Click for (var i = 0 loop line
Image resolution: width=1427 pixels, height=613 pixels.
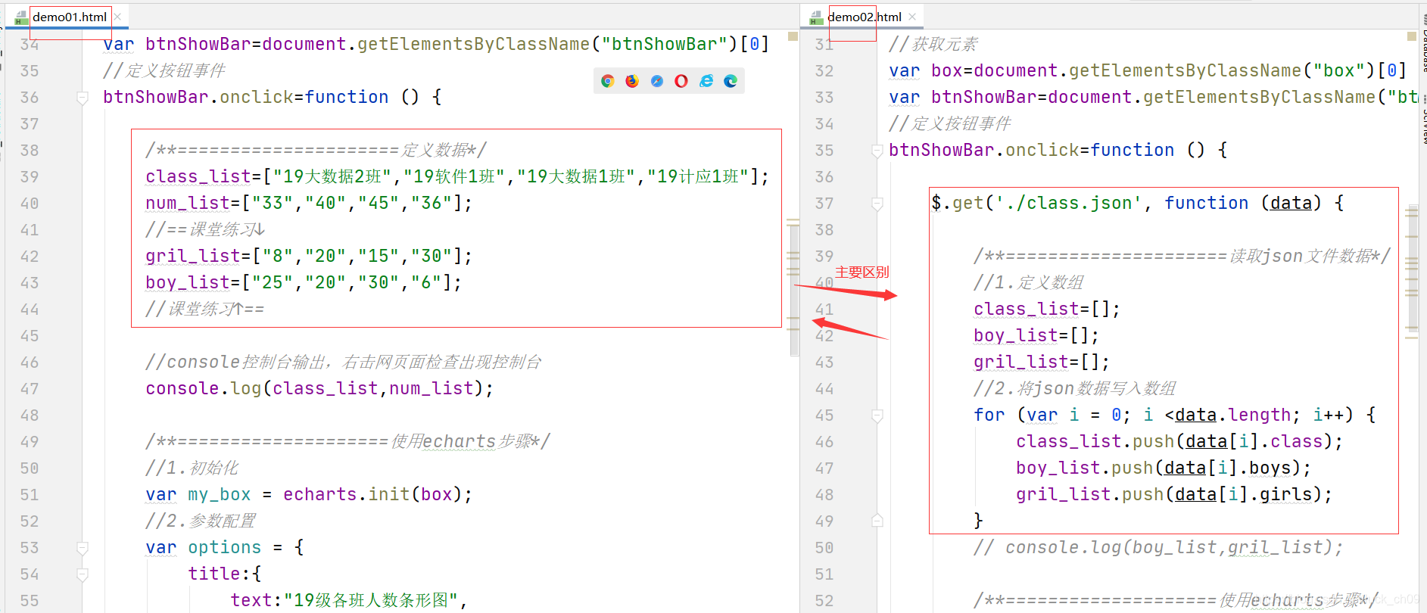pos(1175,415)
